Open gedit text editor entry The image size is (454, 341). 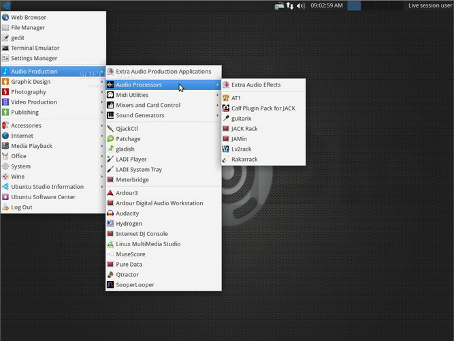pos(53,38)
